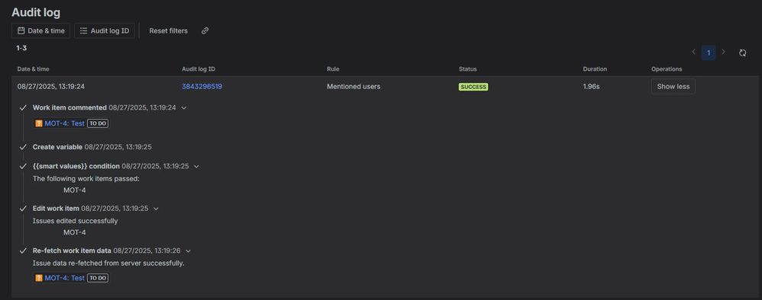Click the Audit log ID column header
Viewport: 762px width, 300px height.
coord(199,69)
